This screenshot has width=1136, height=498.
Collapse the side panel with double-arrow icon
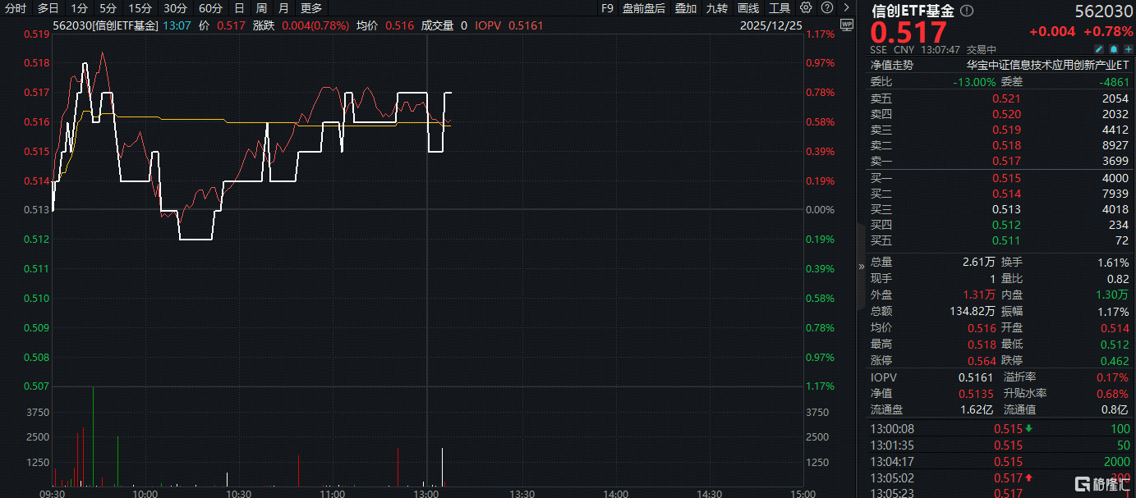[861, 266]
